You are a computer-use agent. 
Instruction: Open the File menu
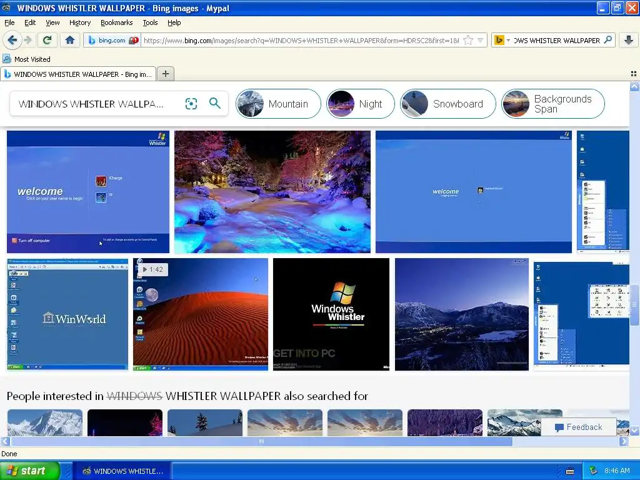coord(9,22)
